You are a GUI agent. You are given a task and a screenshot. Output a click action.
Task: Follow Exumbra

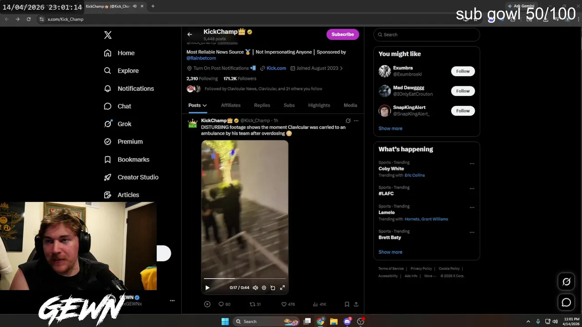(x=463, y=71)
